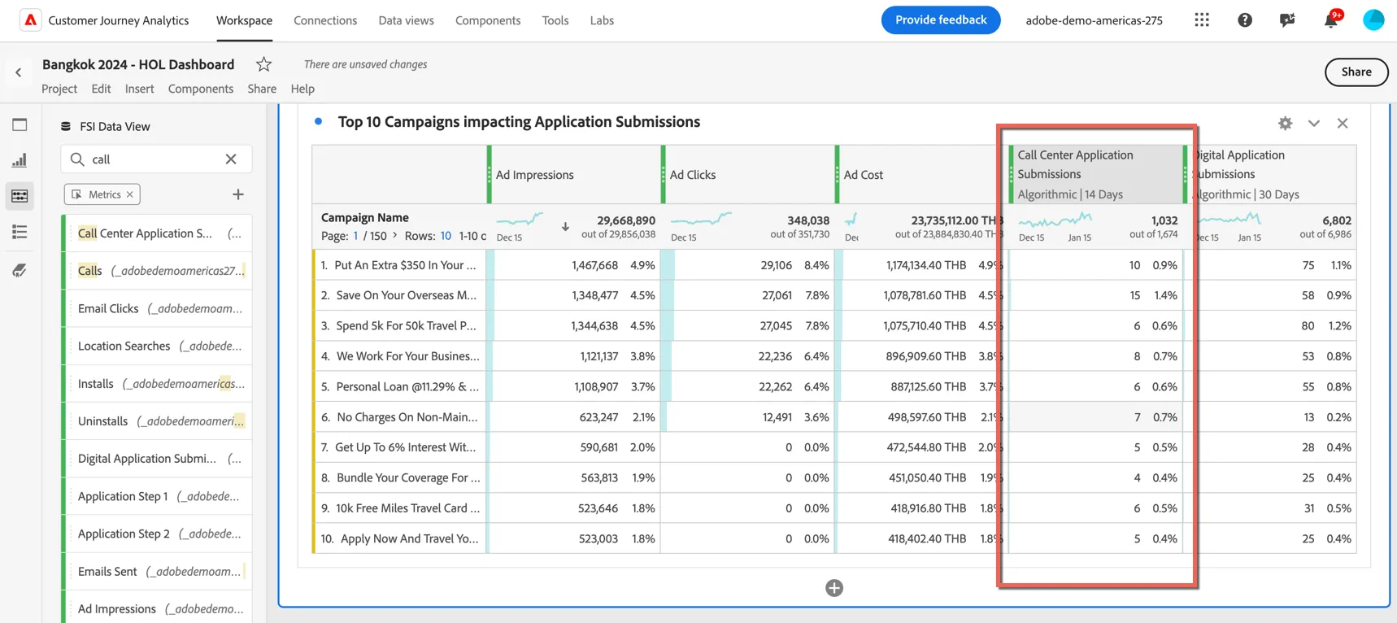Open the Labs tab
This screenshot has height=623, width=1397.
coord(602,20)
